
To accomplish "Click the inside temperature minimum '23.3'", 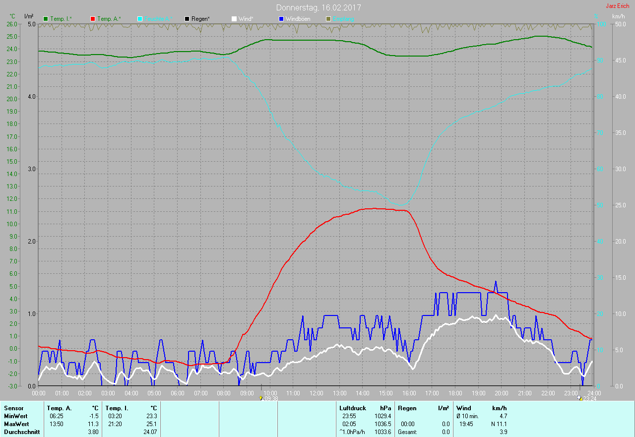I will click(152, 416).
